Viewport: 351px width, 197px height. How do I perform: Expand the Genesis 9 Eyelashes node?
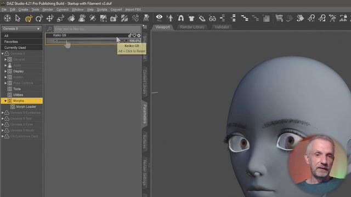click(2, 113)
